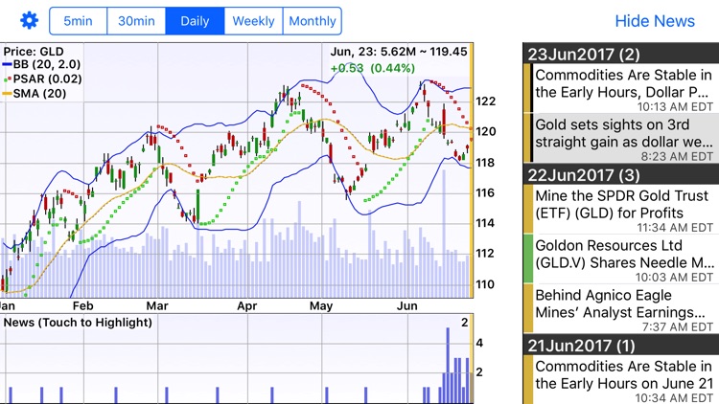719x404 pixels.
Task: Open the settings gear icon
Action: click(x=30, y=21)
